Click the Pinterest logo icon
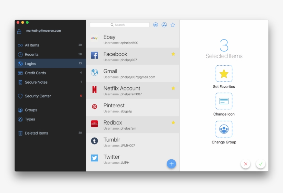The height and width of the screenshot is (193, 283). click(x=95, y=107)
